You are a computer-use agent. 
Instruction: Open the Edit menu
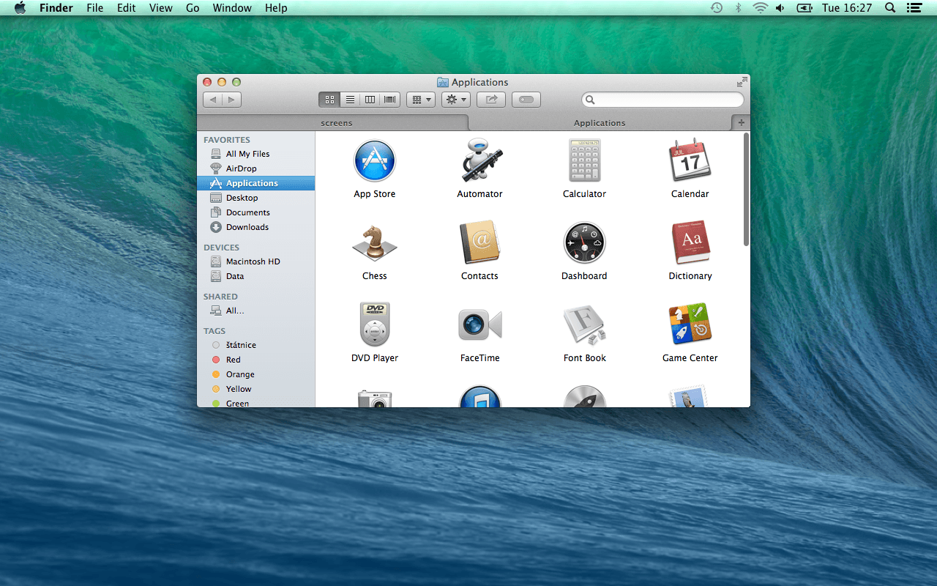point(126,8)
